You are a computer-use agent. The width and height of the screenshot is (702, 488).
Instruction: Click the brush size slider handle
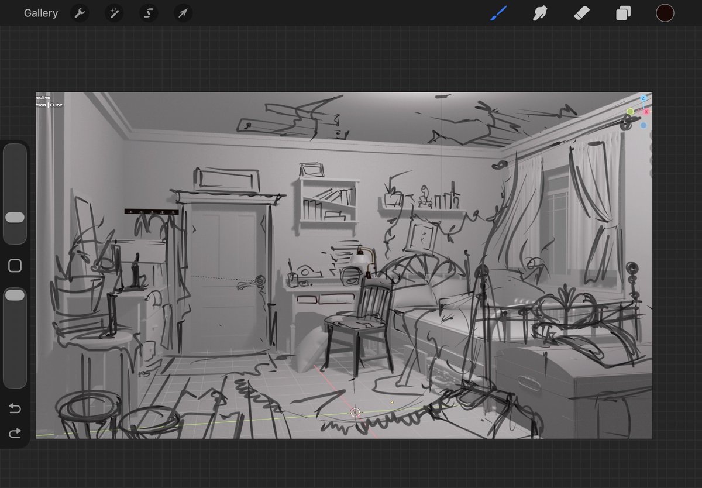(x=15, y=217)
